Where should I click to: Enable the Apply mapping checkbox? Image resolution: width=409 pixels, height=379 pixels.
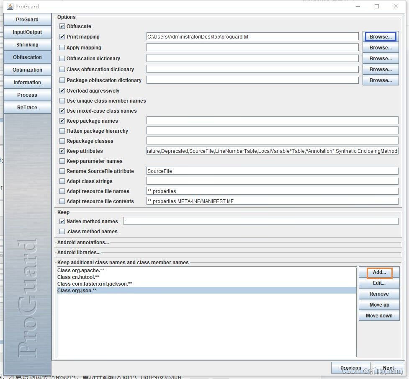coord(62,47)
